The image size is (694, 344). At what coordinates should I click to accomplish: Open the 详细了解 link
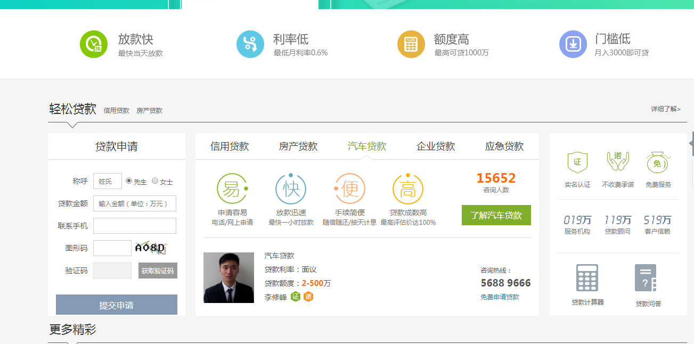(x=665, y=109)
